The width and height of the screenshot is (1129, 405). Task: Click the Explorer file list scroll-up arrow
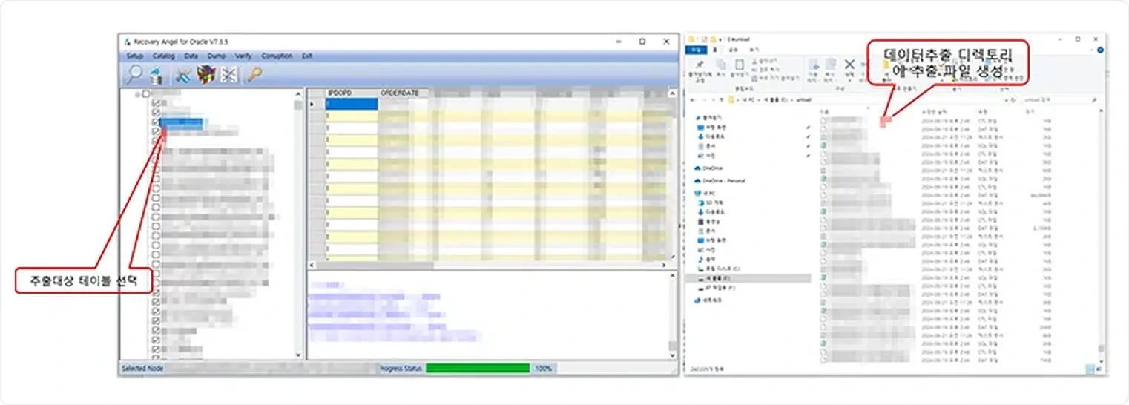[1102, 111]
